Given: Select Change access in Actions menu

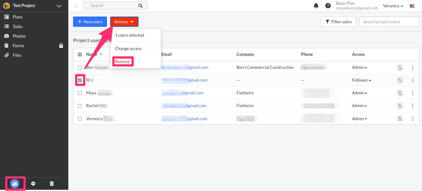Looking at the screenshot, I should pos(128,49).
